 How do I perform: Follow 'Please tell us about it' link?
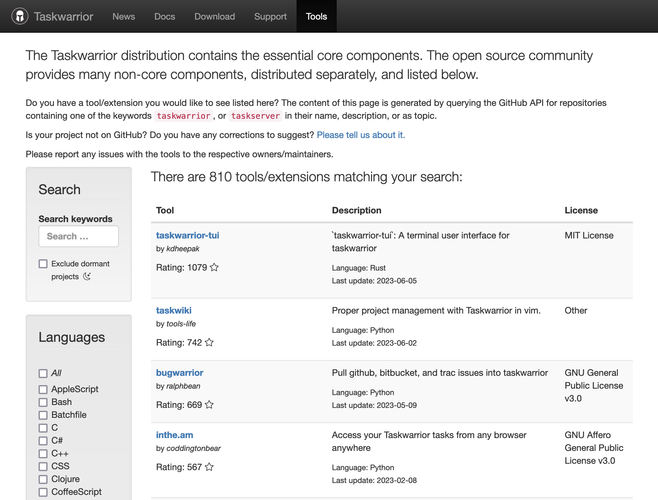(360, 135)
